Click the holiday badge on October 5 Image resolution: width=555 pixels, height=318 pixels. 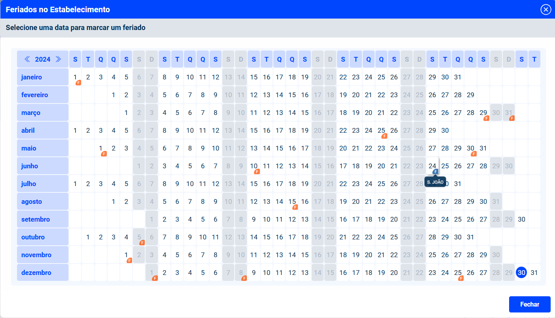tap(142, 243)
